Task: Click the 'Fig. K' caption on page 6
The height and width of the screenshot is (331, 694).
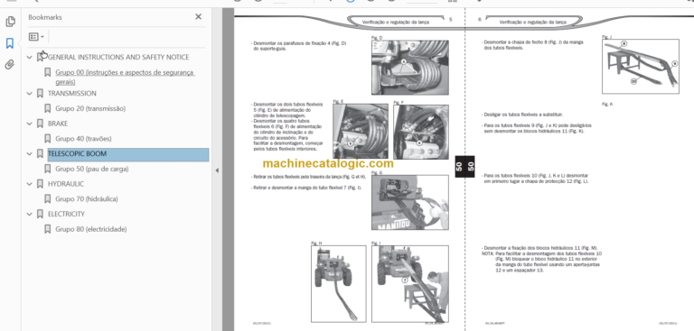Action: [606, 104]
